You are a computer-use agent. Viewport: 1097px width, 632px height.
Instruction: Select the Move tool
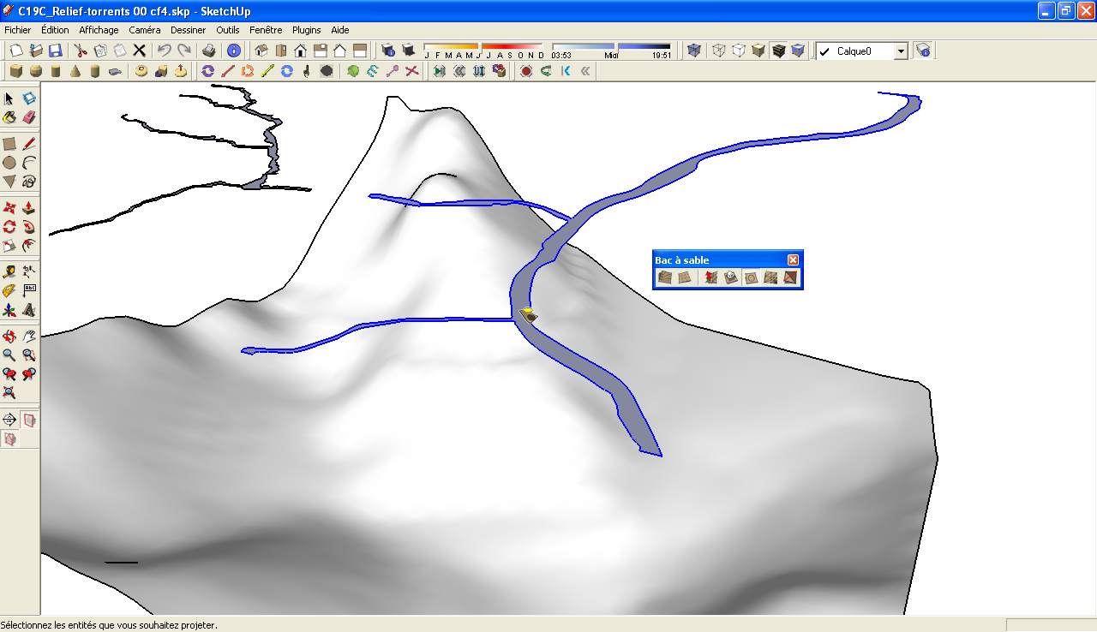pyautogui.click(x=9, y=208)
